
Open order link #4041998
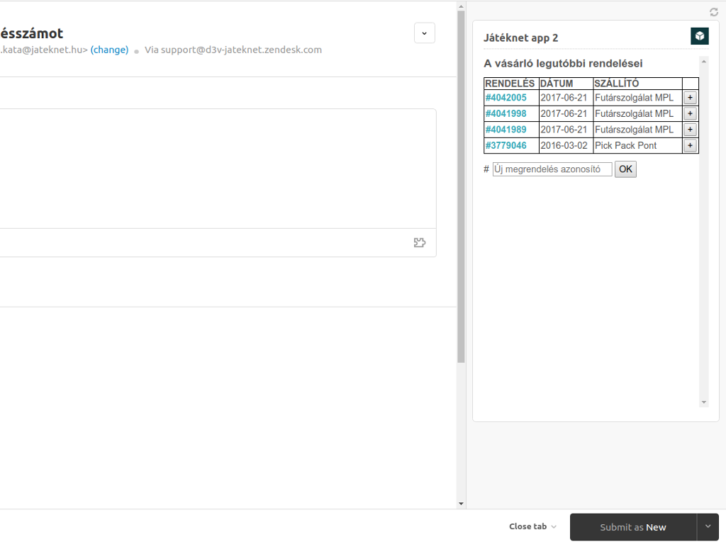click(506, 113)
